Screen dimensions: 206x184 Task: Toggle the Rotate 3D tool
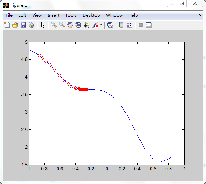coord(78,25)
